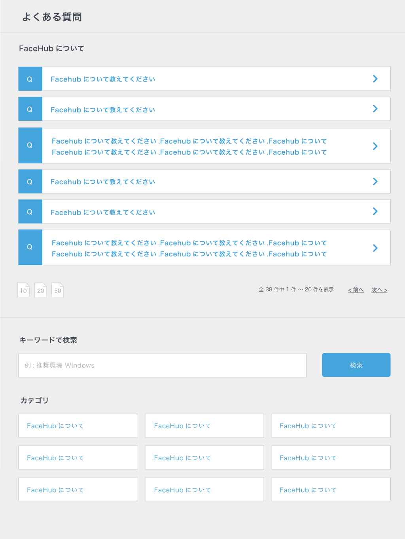
Task: Expand the third FAQ using its chevron
Action: pyautogui.click(x=375, y=146)
